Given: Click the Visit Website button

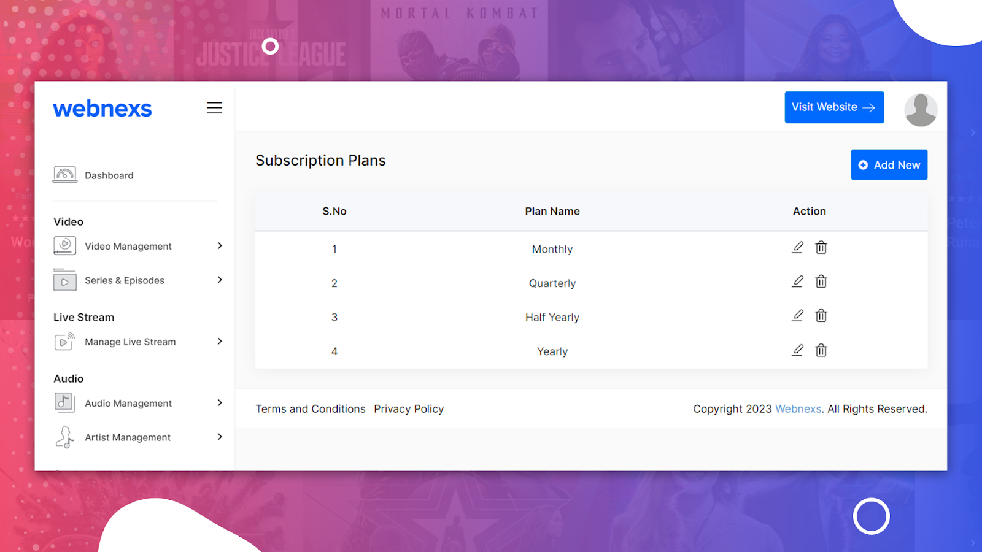Looking at the screenshot, I should [834, 107].
